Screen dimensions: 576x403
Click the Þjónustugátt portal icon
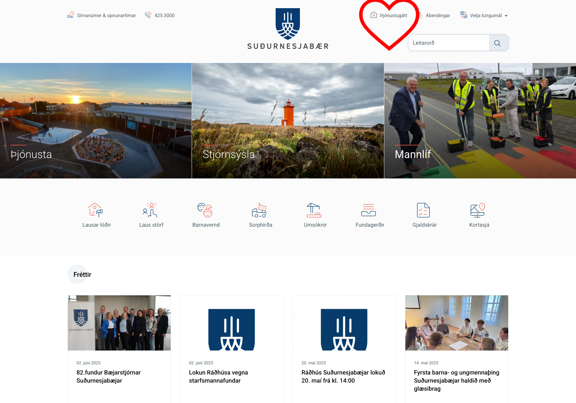coord(374,15)
